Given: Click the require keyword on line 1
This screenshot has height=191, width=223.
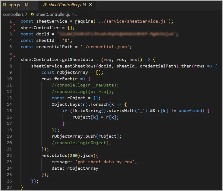Looking at the screenshot, I should coord(84,21).
